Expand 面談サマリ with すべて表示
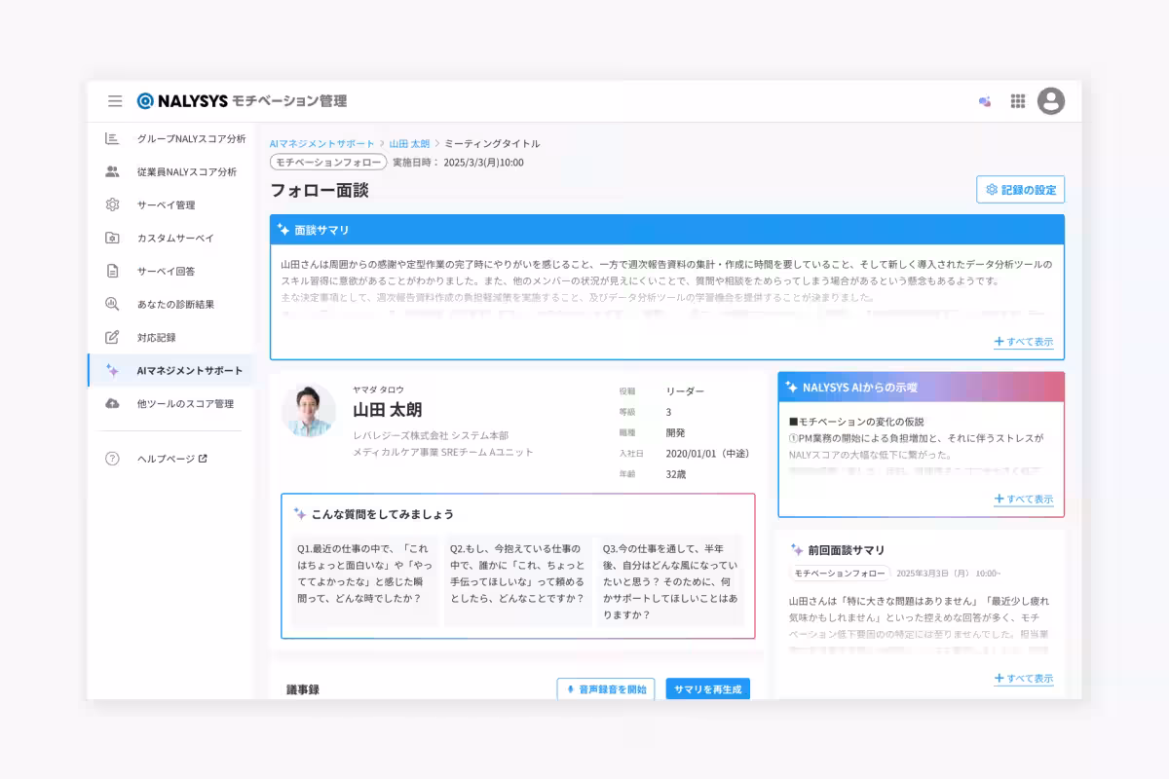Viewport: 1169px width, 779px height. point(1024,342)
